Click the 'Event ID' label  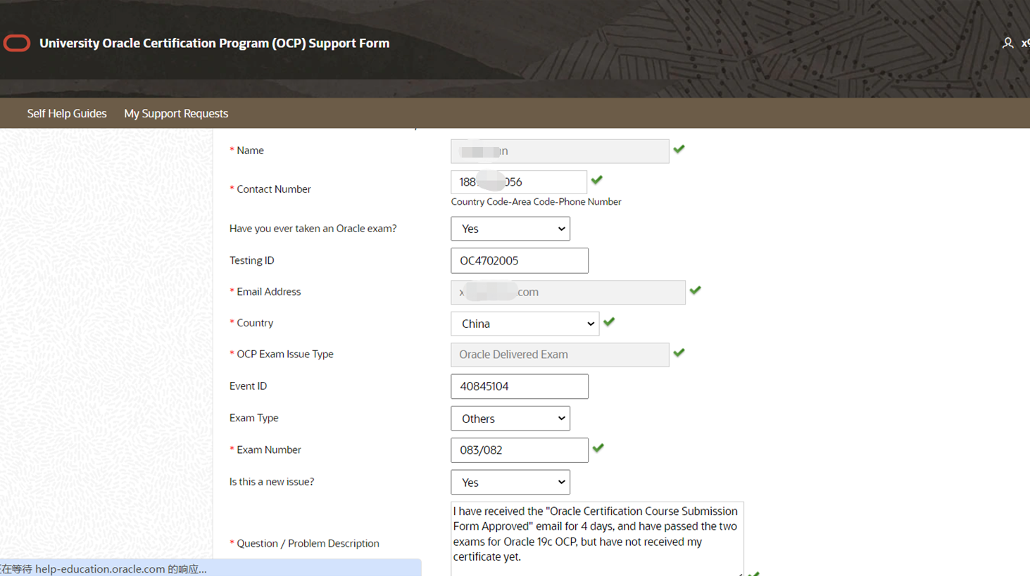(x=249, y=386)
